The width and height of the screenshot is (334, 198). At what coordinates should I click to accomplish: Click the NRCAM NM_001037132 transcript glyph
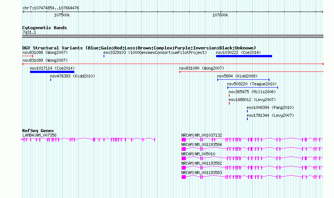pos(253,140)
